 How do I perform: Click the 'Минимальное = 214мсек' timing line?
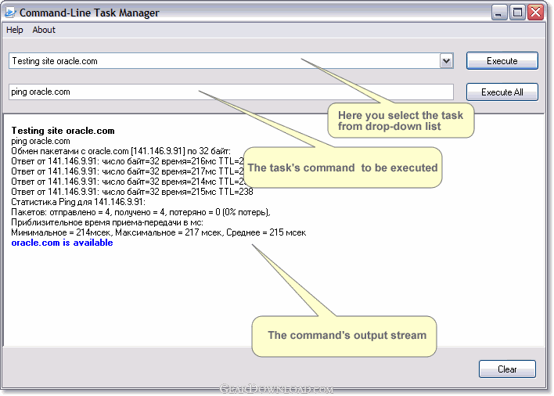click(159, 232)
